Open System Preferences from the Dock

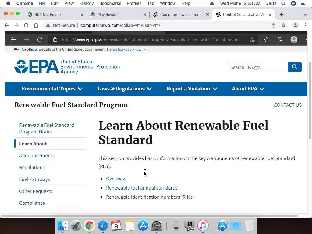pos(157,226)
